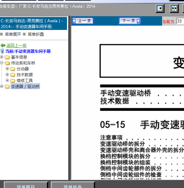
Task: Click 手动变速驱动桥 contents entry in document
Action: coord(126,93)
